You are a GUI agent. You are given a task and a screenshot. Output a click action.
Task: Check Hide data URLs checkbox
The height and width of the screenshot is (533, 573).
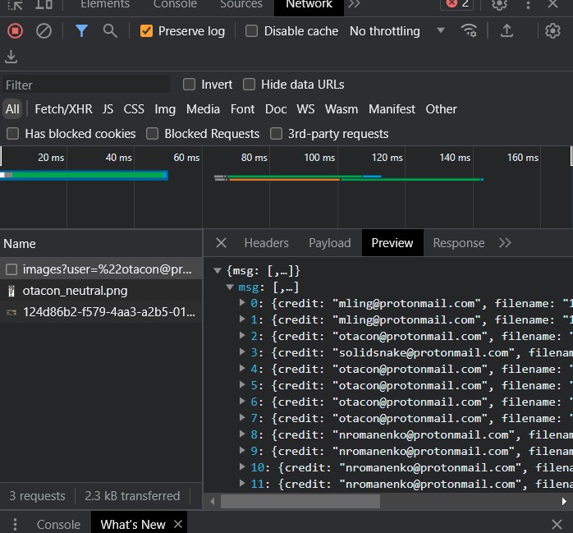(249, 85)
